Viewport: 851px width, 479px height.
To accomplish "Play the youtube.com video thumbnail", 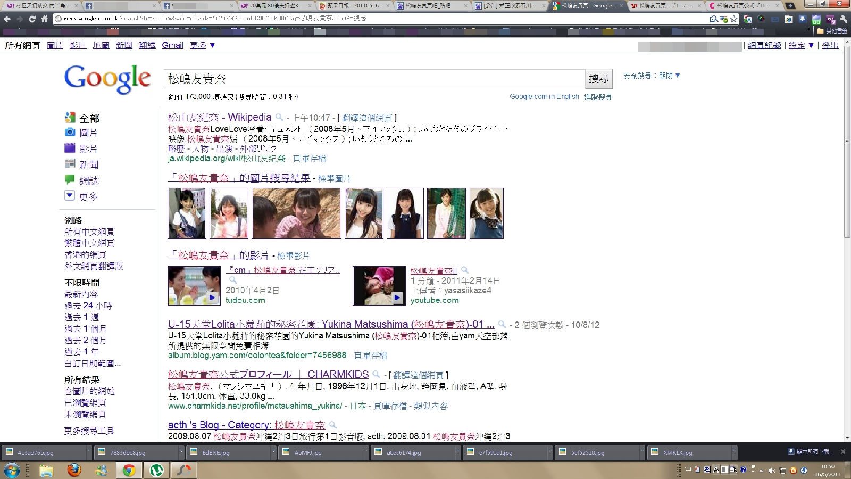I will pyautogui.click(x=379, y=286).
